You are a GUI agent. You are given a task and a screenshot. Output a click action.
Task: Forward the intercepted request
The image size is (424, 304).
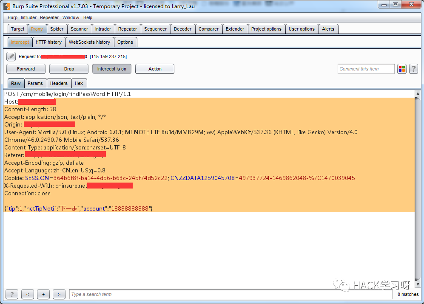(26, 69)
